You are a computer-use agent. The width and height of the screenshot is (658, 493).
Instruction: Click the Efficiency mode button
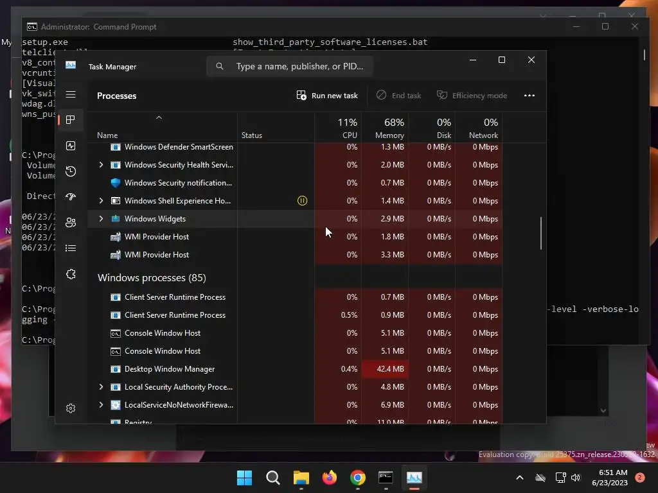pos(472,96)
